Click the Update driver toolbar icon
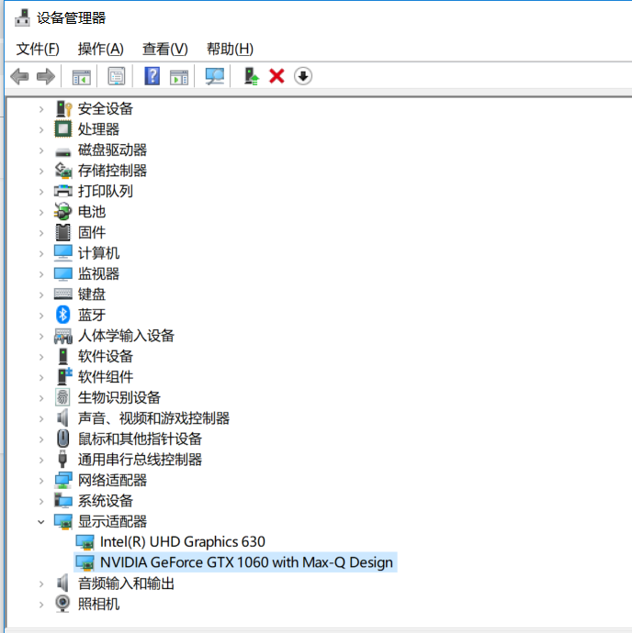Viewport: 632px width, 633px height. [x=251, y=76]
